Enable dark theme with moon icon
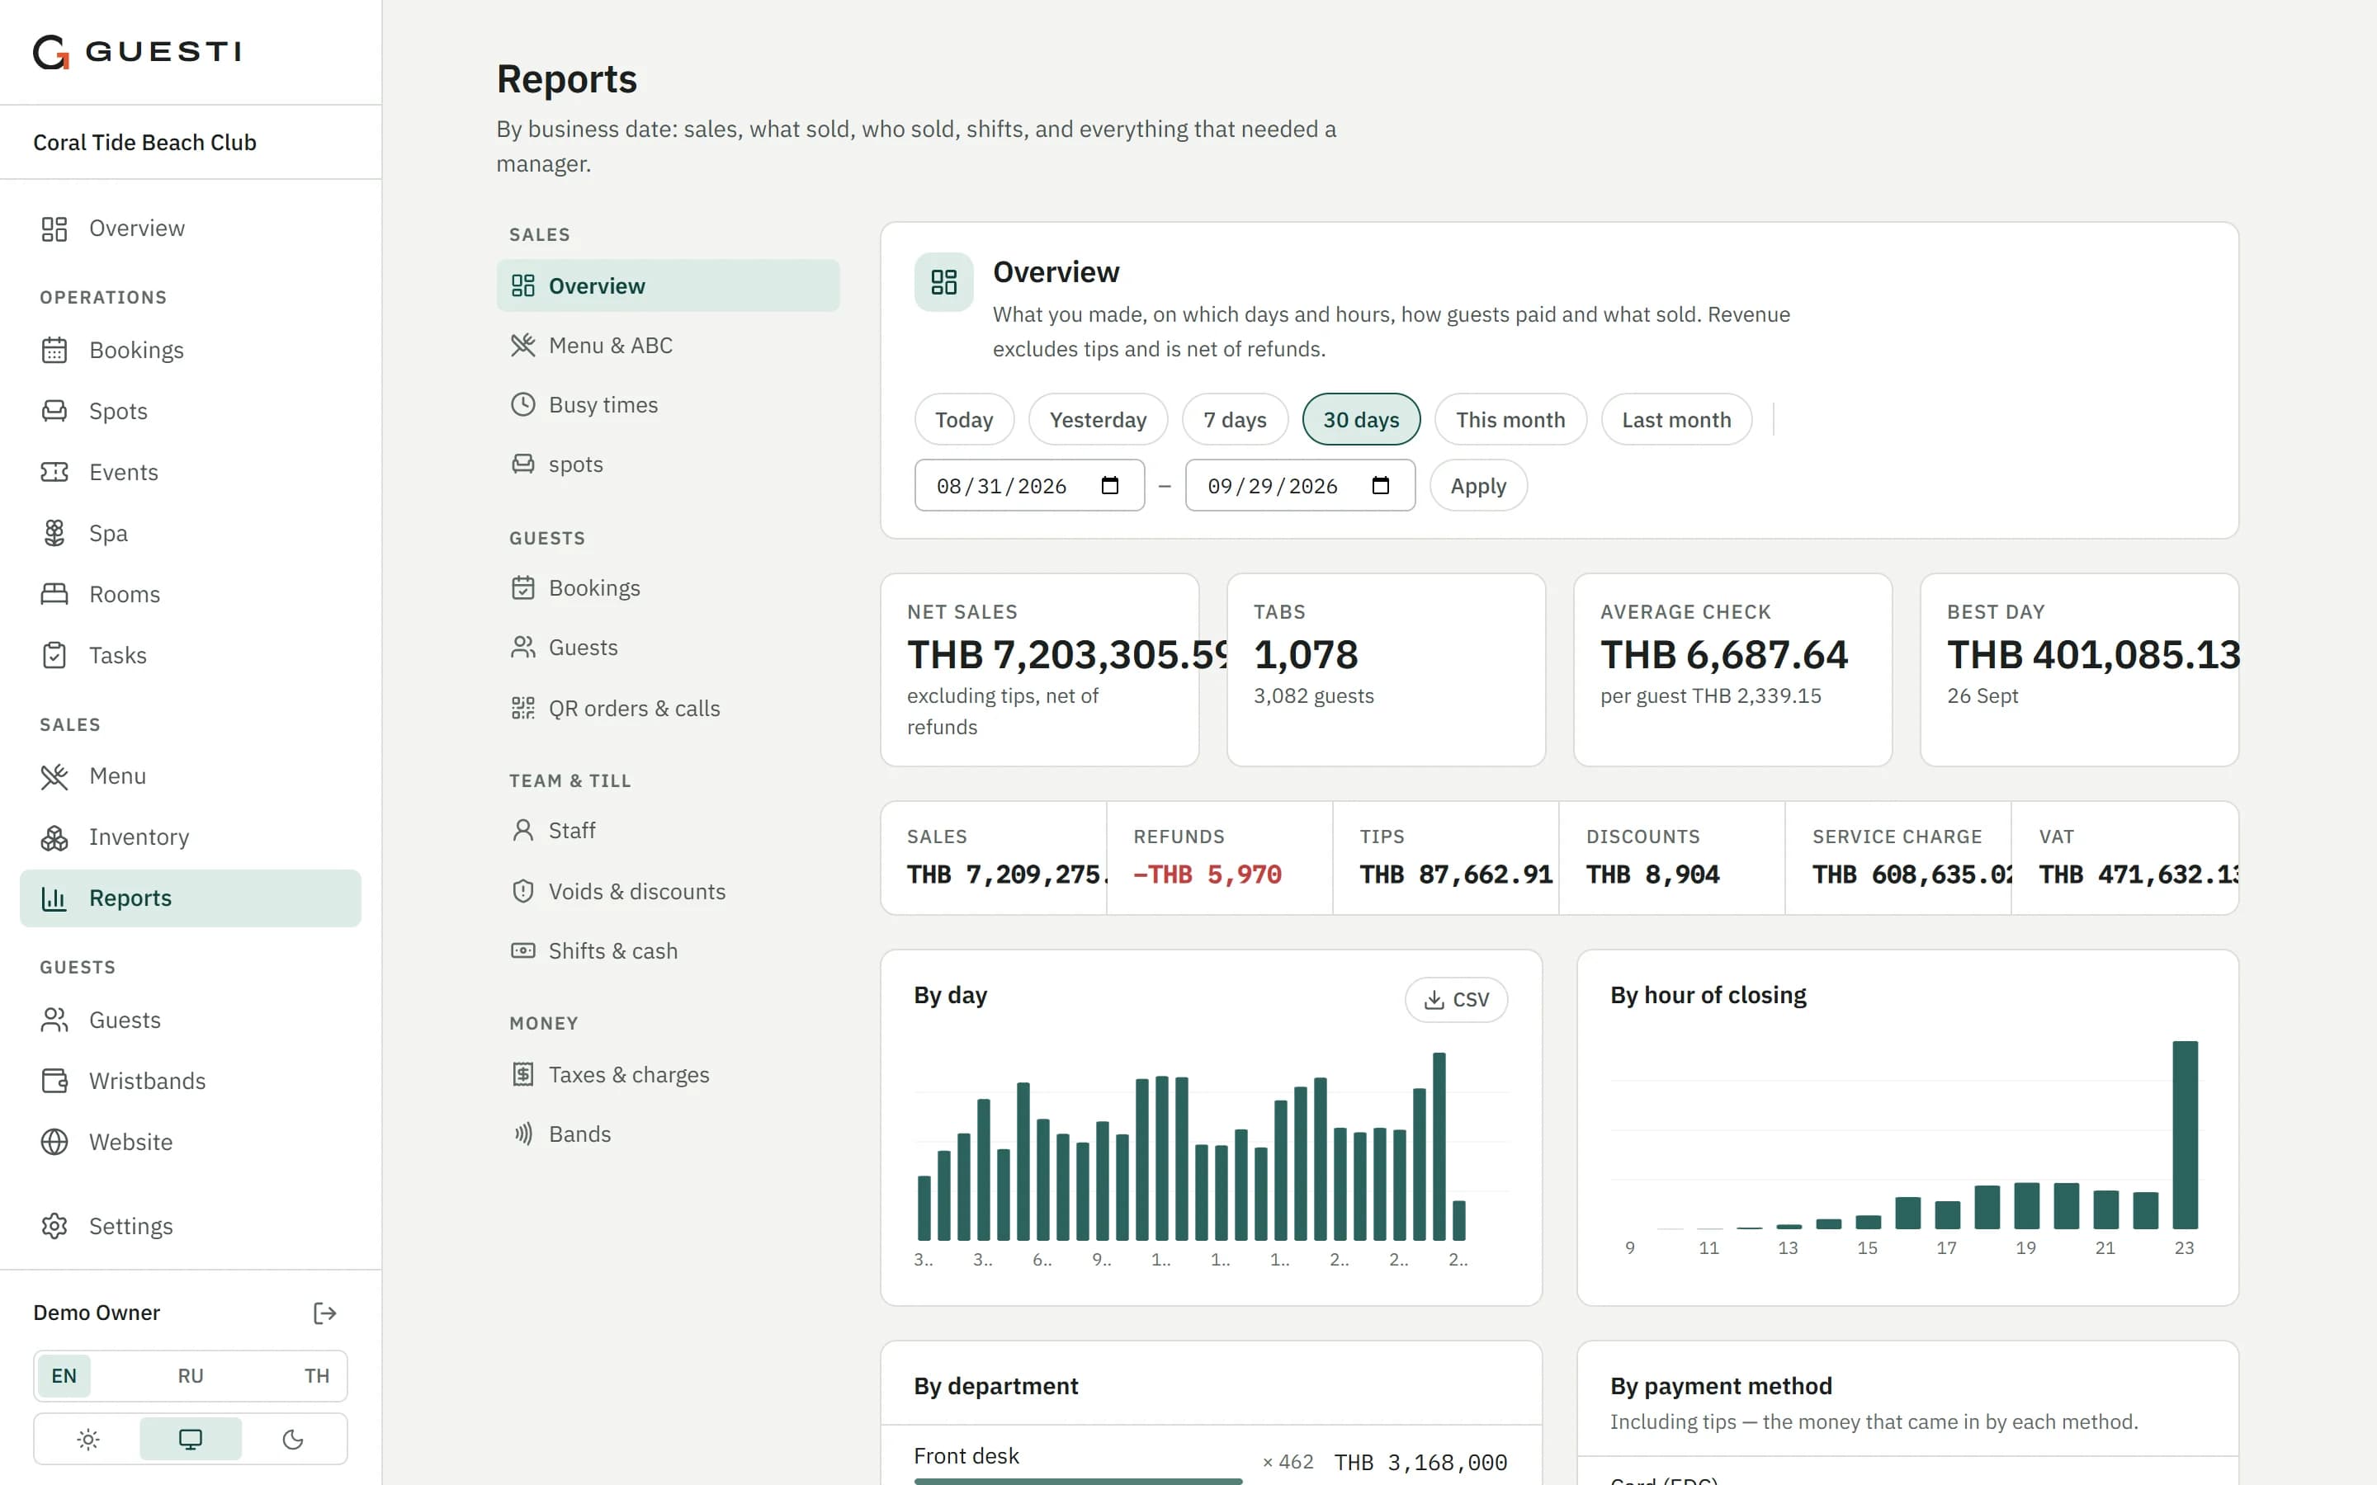 click(293, 1439)
